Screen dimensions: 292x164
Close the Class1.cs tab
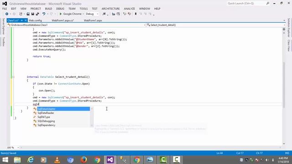(26, 20)
